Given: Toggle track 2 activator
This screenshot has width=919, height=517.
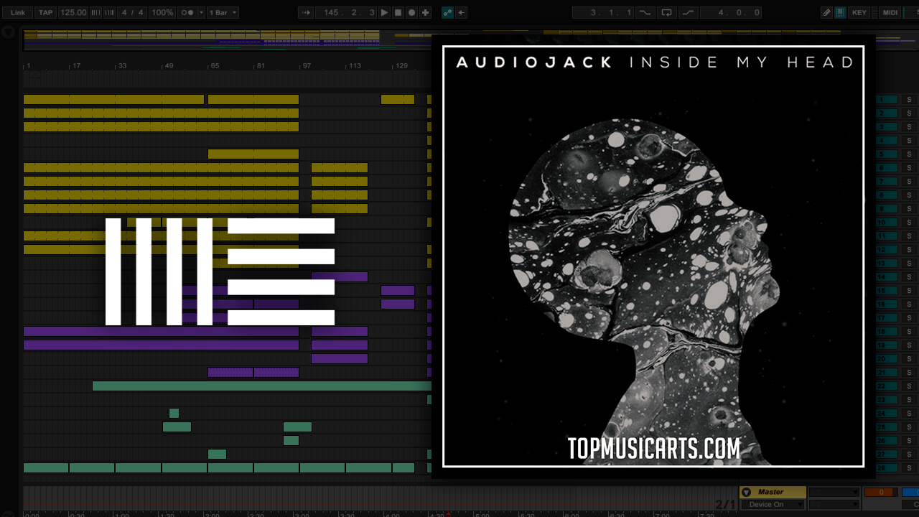Looking at the screenshot, I should (887, 113).
